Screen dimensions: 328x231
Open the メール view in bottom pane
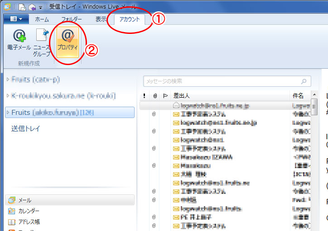25,200
